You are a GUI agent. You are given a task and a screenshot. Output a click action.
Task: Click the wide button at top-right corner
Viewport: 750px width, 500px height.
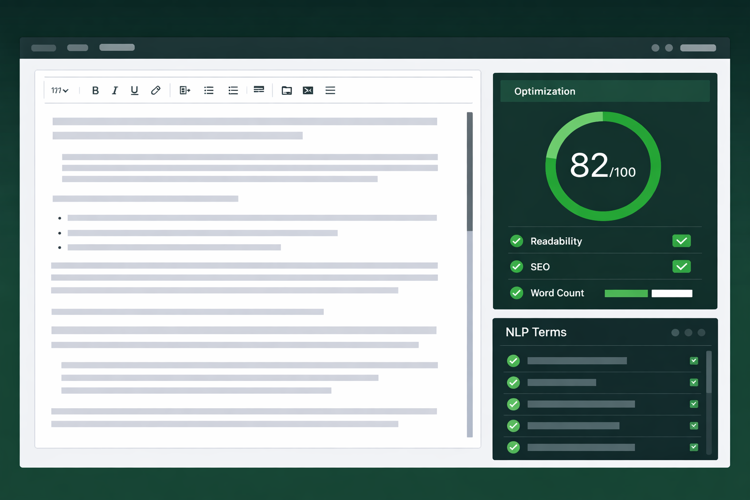pos(698,48)
